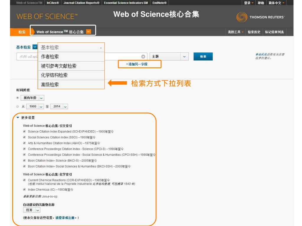Select the custom year range radio button

[18, 107]
